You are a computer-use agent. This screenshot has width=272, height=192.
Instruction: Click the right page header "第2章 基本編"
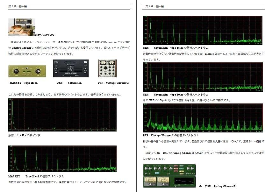pos(154,6)
